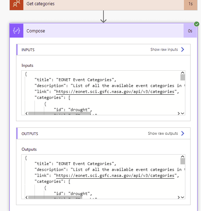
Task: Click the OUTPUTS section header
Action: pos(103,133)
